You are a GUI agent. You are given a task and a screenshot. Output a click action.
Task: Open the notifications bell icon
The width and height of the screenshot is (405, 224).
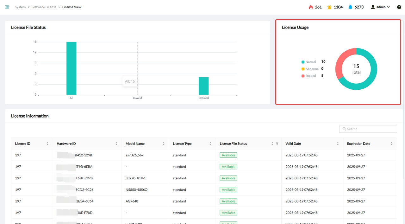tap(350, 7)
